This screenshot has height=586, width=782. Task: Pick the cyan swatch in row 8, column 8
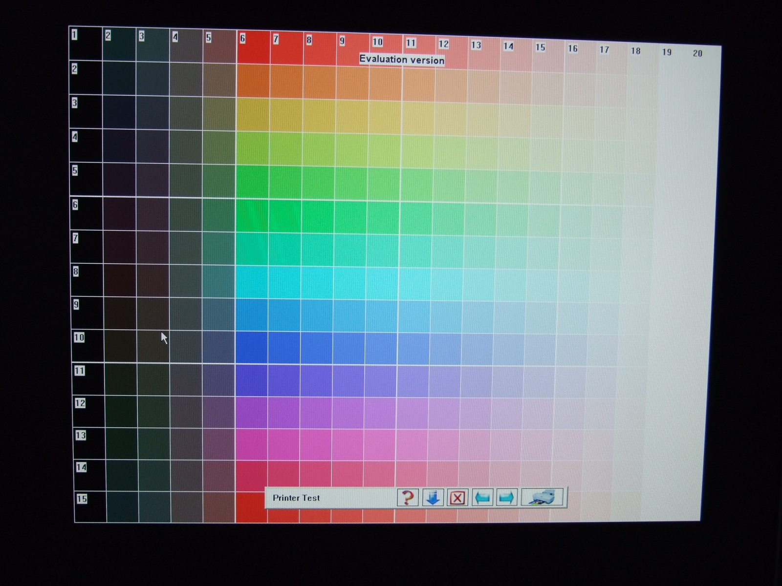pos(317,282)
